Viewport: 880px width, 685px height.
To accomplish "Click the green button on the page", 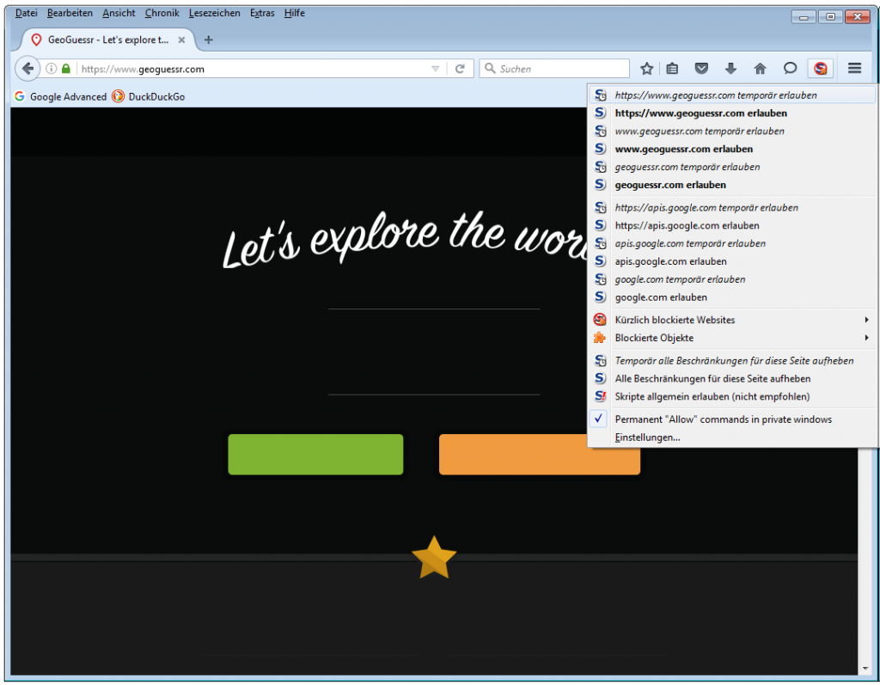I will pyautogui.click(x=315, y=455).
